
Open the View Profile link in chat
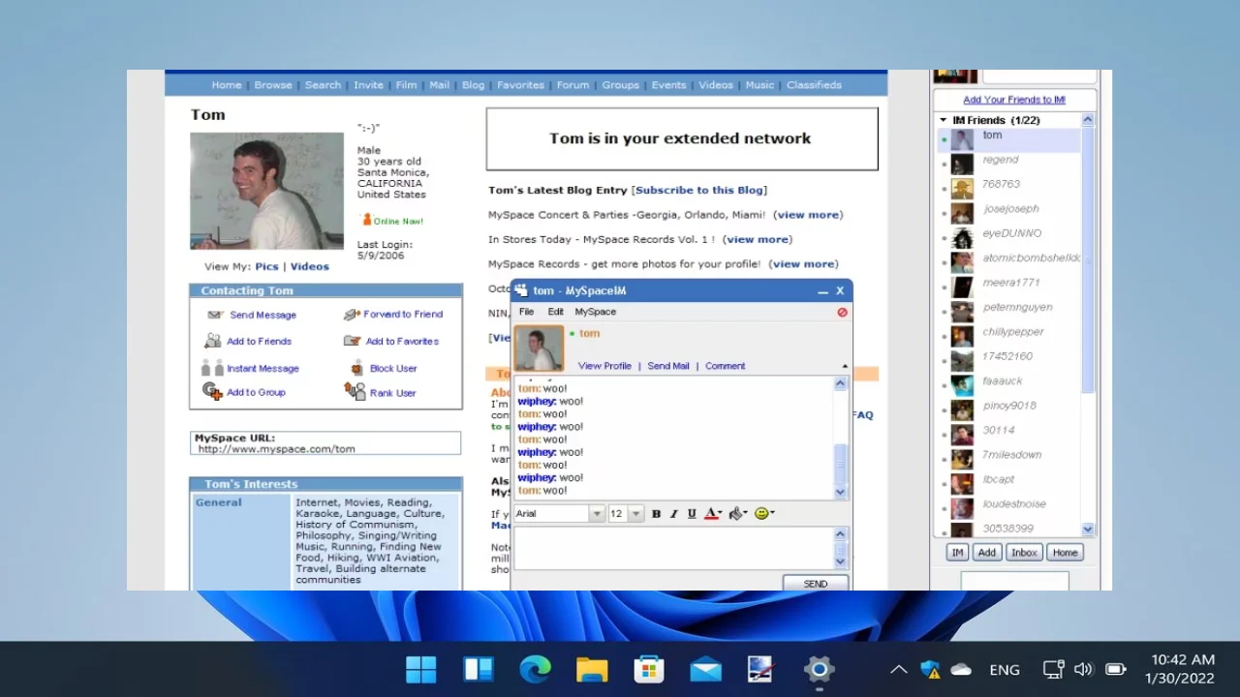[604, 366]
